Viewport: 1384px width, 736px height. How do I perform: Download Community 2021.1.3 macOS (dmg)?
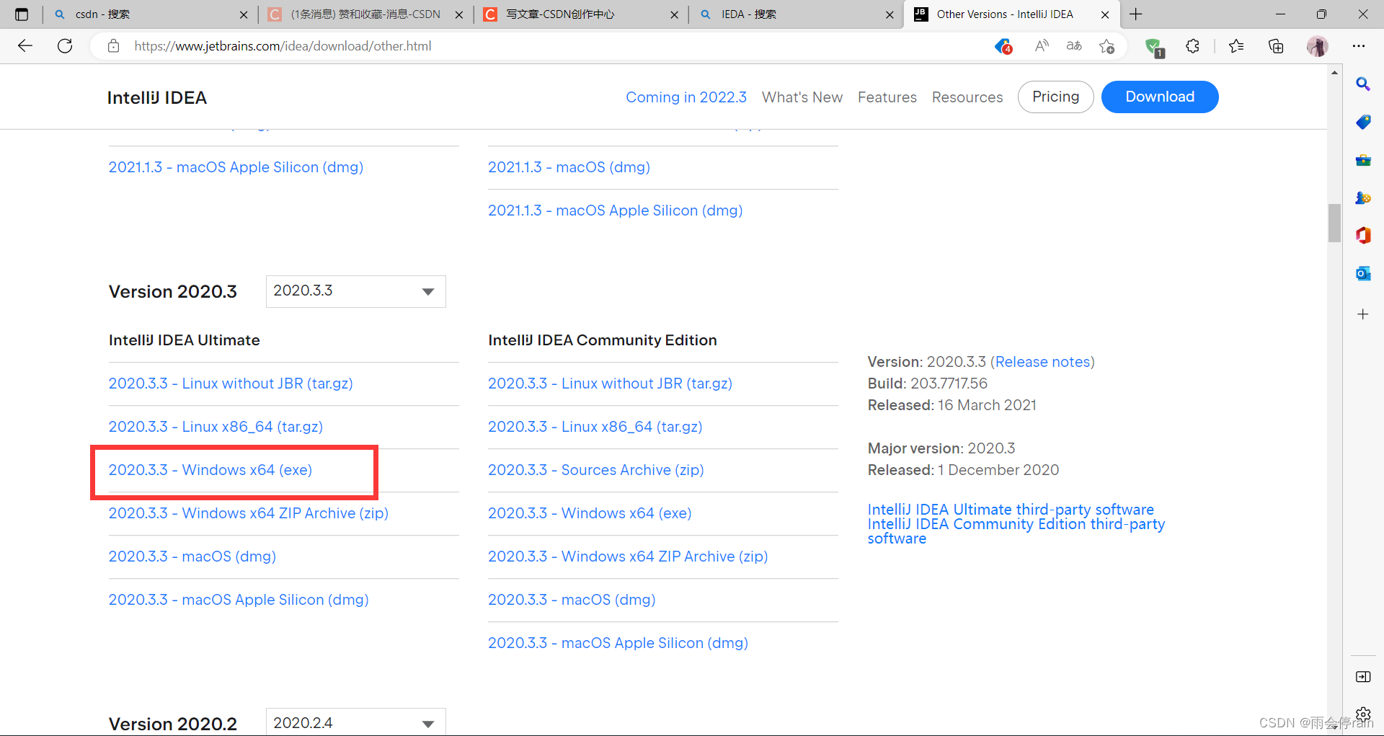point(569,167)
